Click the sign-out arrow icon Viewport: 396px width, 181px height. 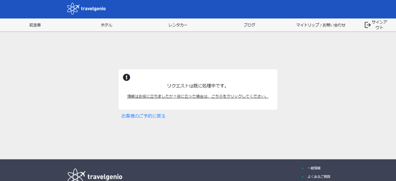pos(368,25)
